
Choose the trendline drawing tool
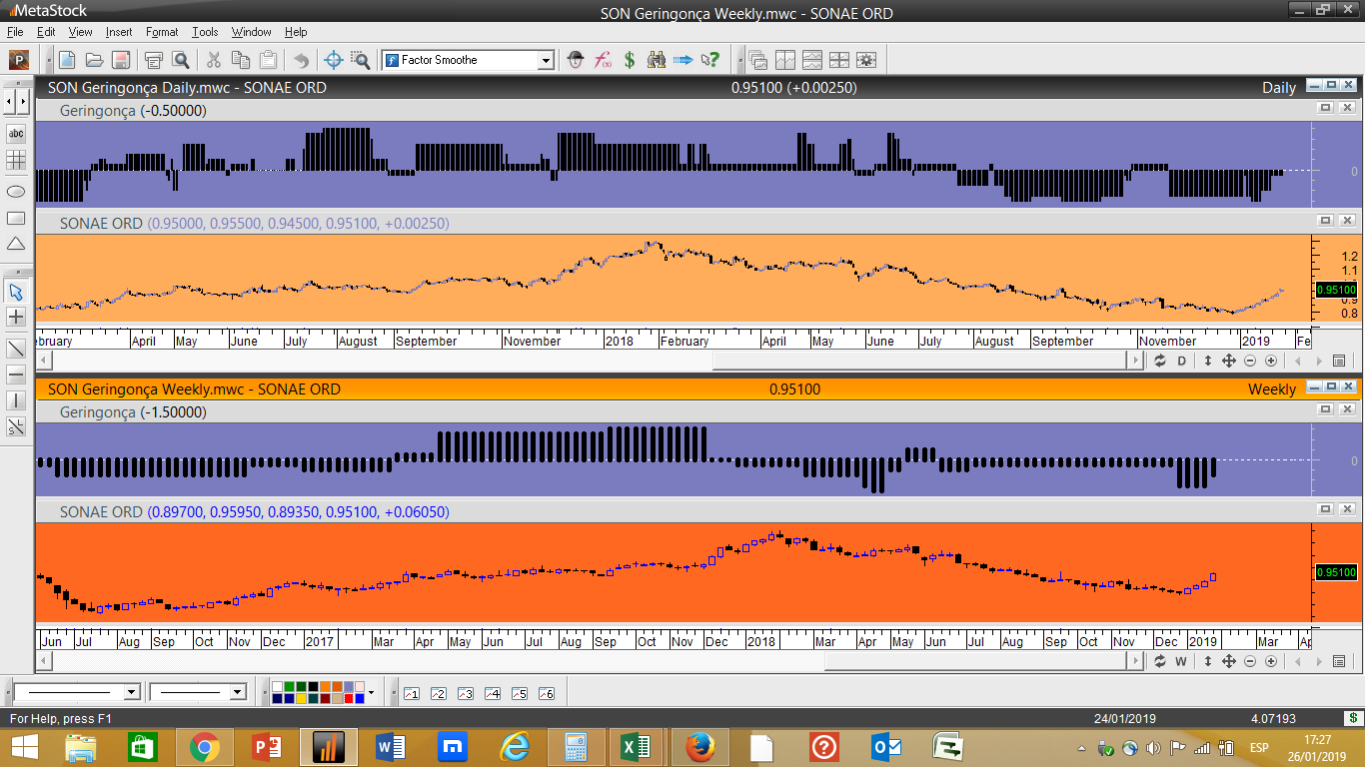(x=16, y=349)
